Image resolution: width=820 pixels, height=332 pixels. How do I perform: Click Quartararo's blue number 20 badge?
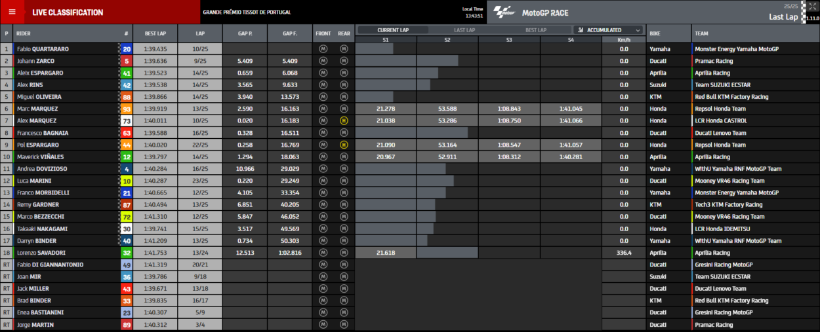127,49
